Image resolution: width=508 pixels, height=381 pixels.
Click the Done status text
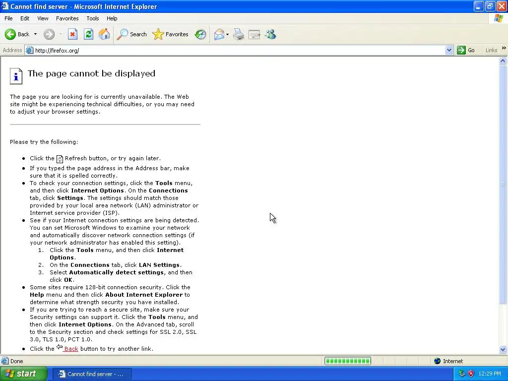[16, 361]
